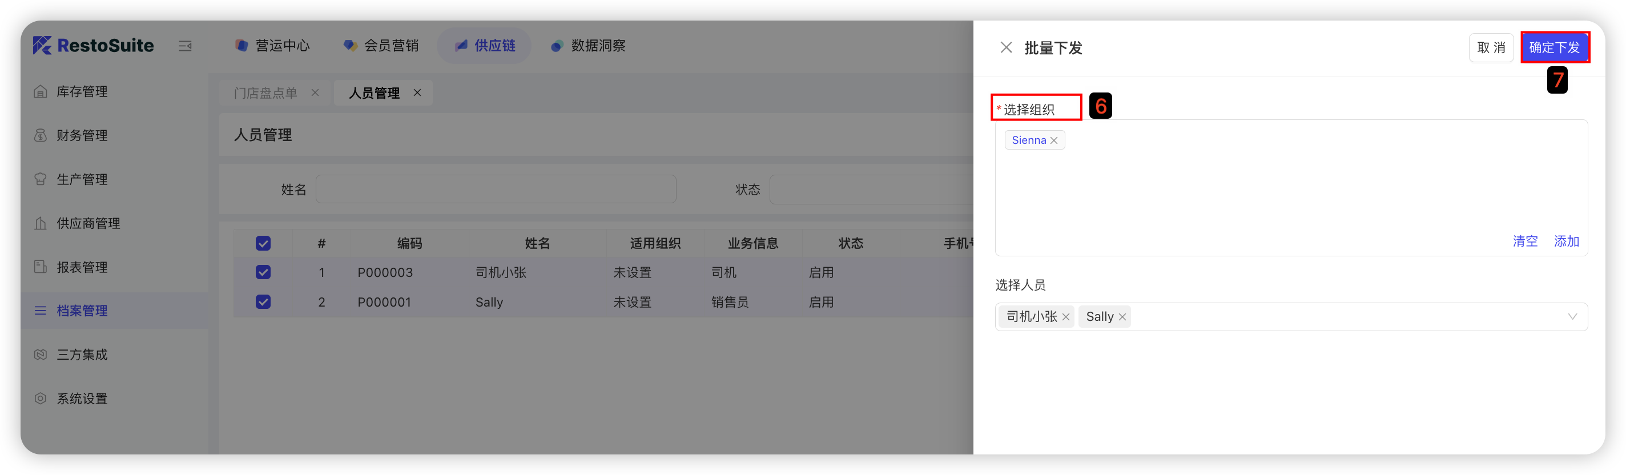
Task: Click 清空 to clear selected organizations
Action: tap(1525, 241)
